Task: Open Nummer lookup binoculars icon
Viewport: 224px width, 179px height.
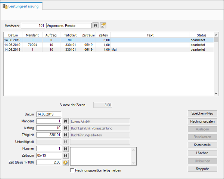Action: coord(66,149)
